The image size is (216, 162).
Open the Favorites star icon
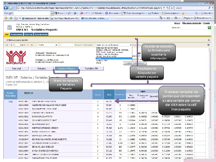click(x=6, y=18)
